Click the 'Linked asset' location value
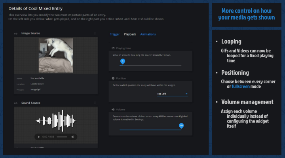The width and height of the screenshot is (285, 158). [x=37, y=84]
